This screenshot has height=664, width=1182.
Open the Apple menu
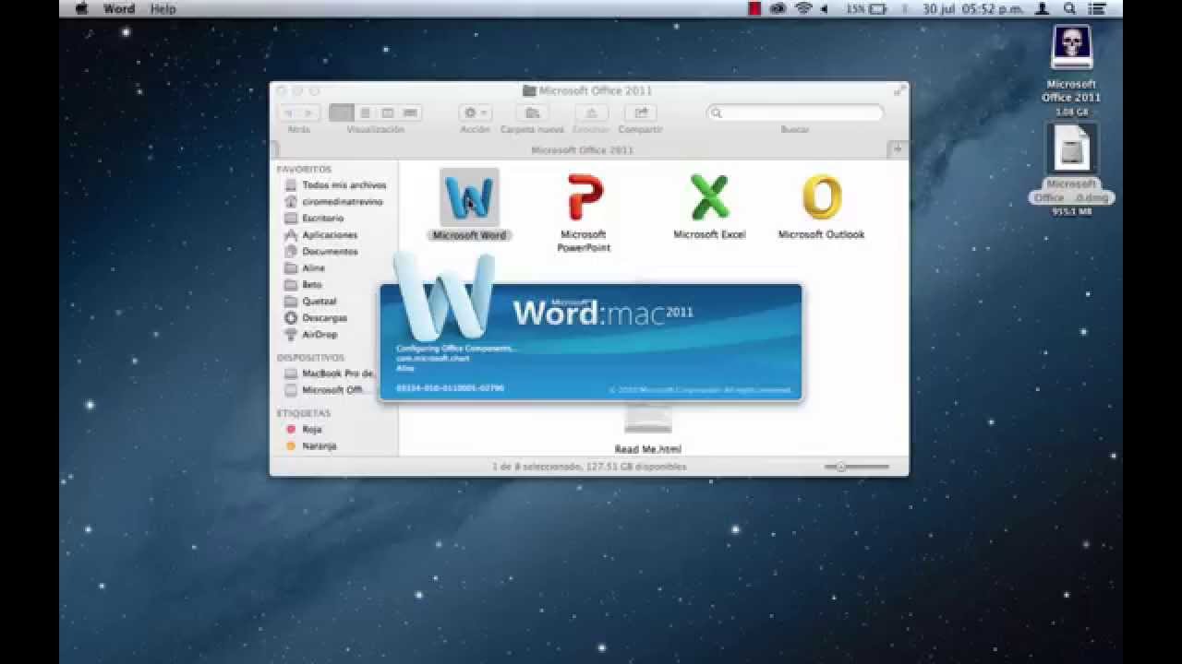(x=81, y=8)
